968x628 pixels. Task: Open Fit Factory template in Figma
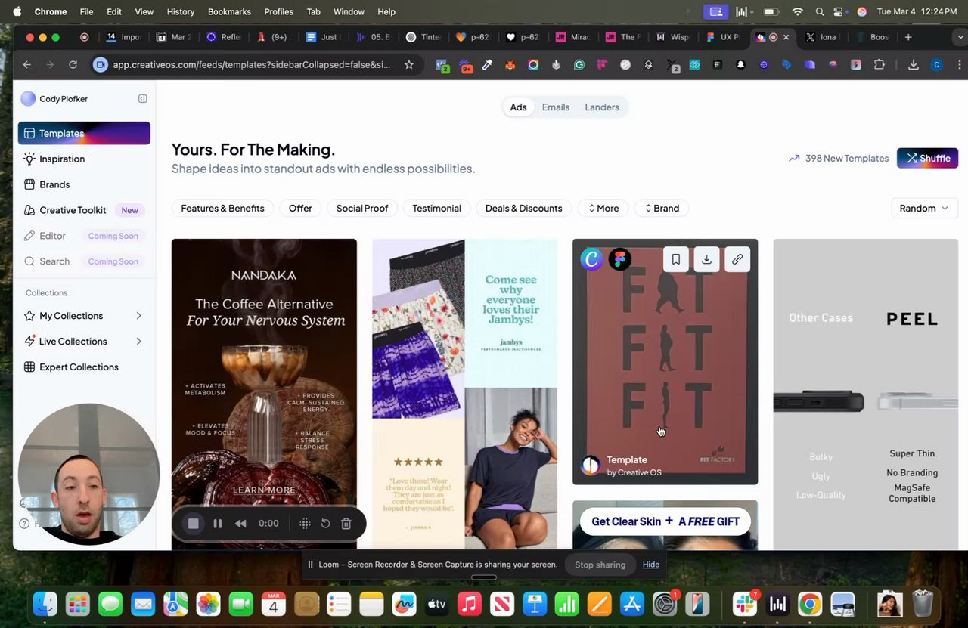tap(620, 259)
